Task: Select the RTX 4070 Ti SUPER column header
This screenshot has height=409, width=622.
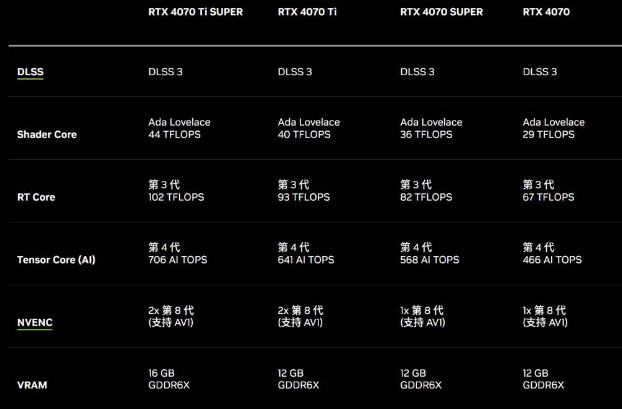Action: (195, 12)
